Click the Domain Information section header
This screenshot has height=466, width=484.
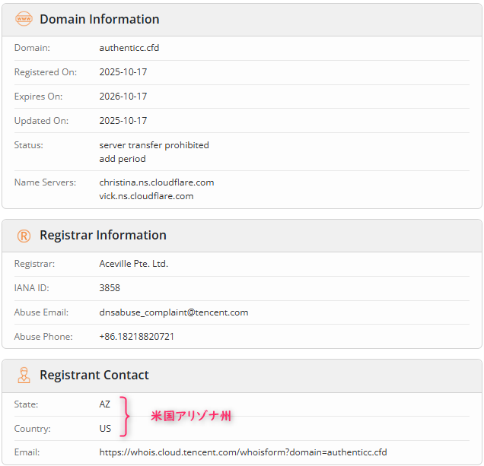[x=99, y=19]
